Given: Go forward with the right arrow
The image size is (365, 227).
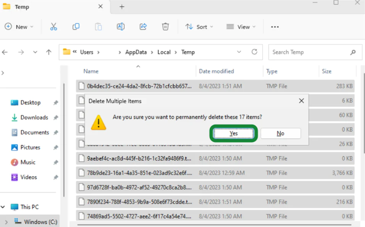Looking at the screenshot, I should pos(21,52).
